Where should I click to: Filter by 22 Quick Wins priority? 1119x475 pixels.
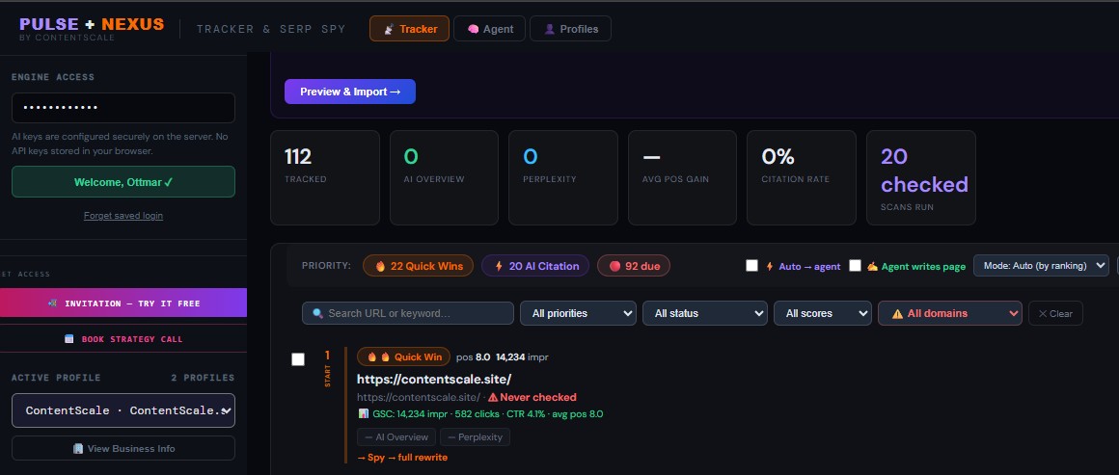pos(419,266)
